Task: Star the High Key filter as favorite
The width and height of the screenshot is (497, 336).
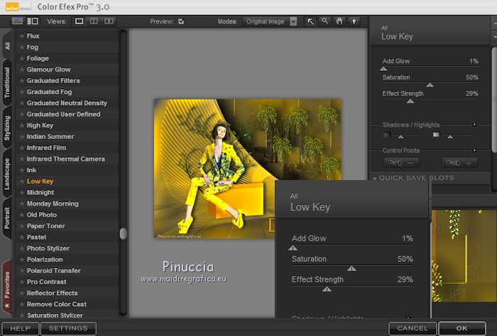Action: tap(22, 125)
